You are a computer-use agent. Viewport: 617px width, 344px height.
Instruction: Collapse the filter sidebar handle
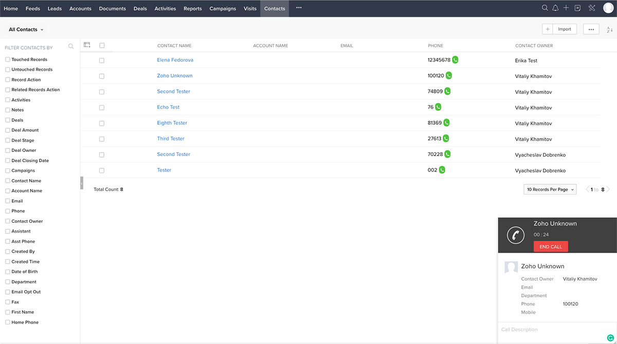tap(81, 183)
